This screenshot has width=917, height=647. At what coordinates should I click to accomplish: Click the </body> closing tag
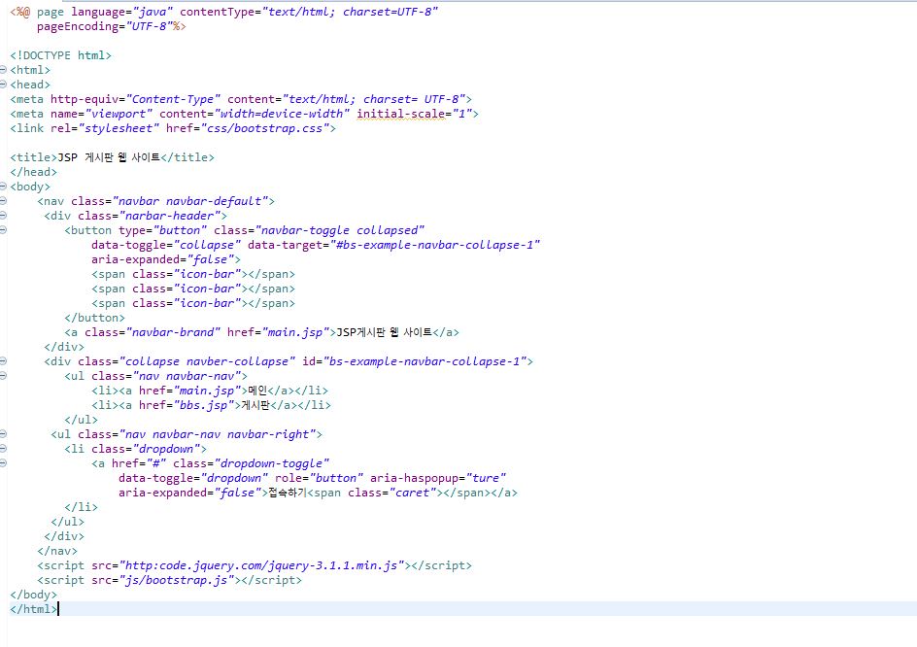(x=33, y=595)
